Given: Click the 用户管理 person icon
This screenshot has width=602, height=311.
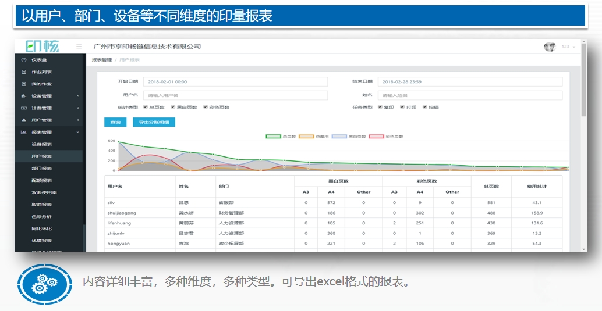Looking at the screenshot, I should (x=24, y=120).
